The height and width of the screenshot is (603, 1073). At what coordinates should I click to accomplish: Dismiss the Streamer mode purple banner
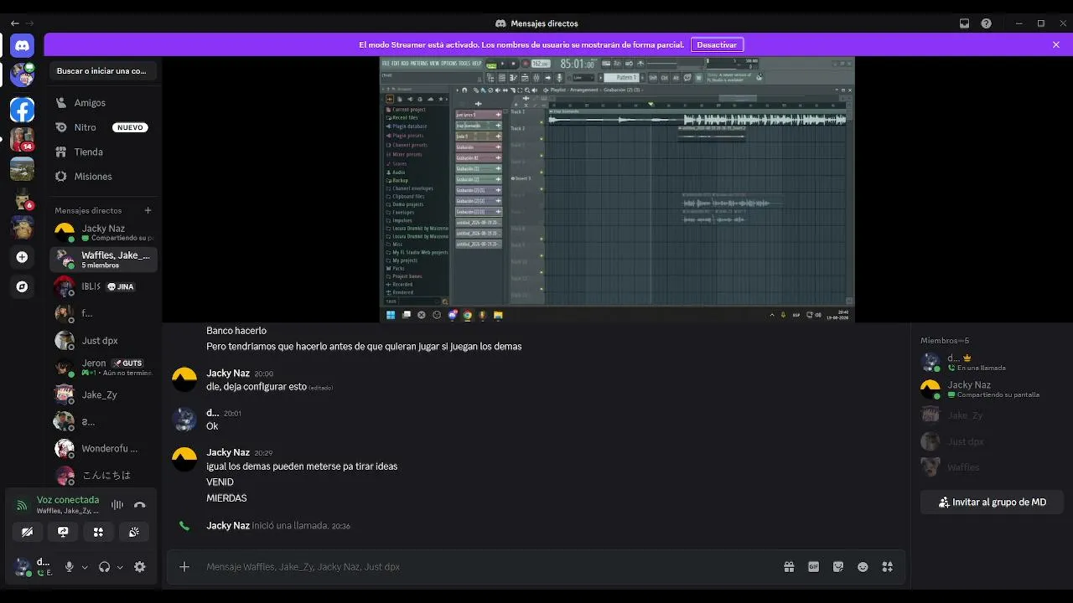pyautogui.click(x=1056, y=44)
